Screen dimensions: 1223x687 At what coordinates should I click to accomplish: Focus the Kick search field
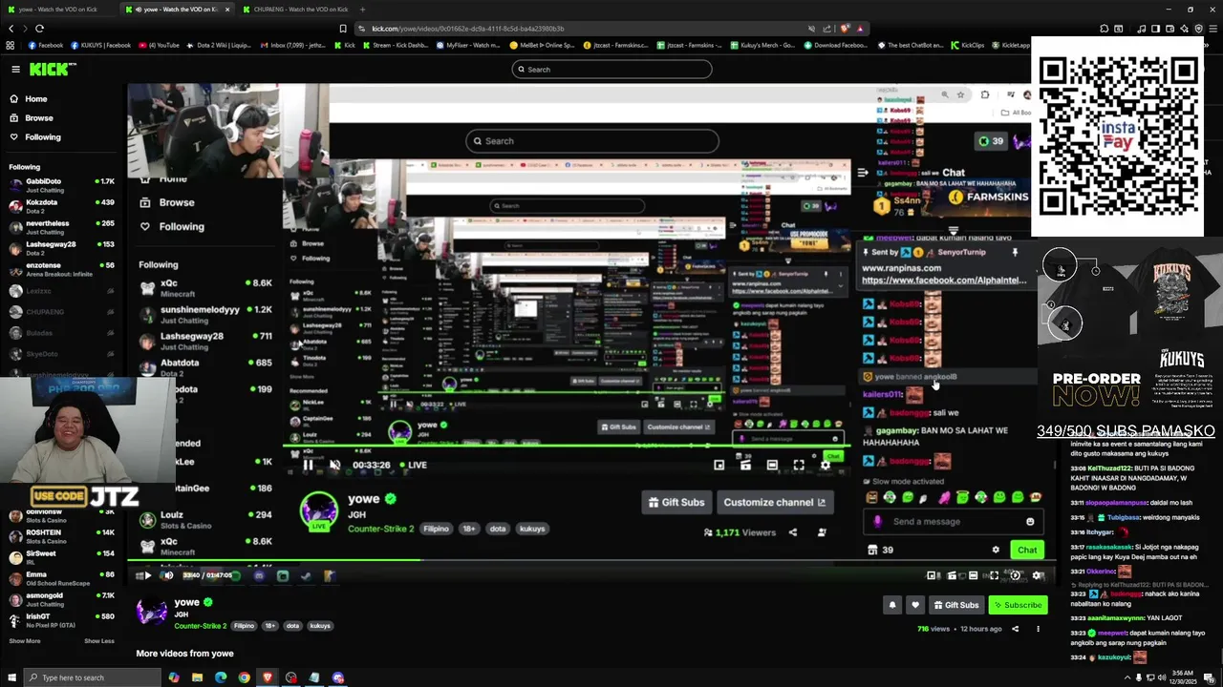coord(611,69)
